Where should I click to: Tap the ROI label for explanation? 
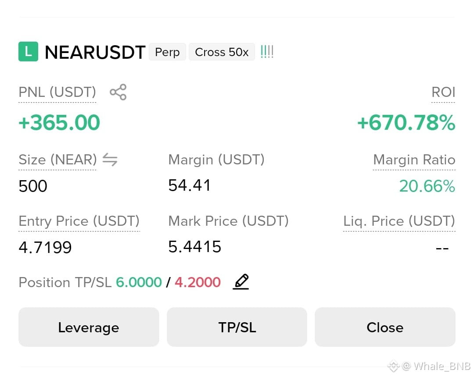(443, 92)
